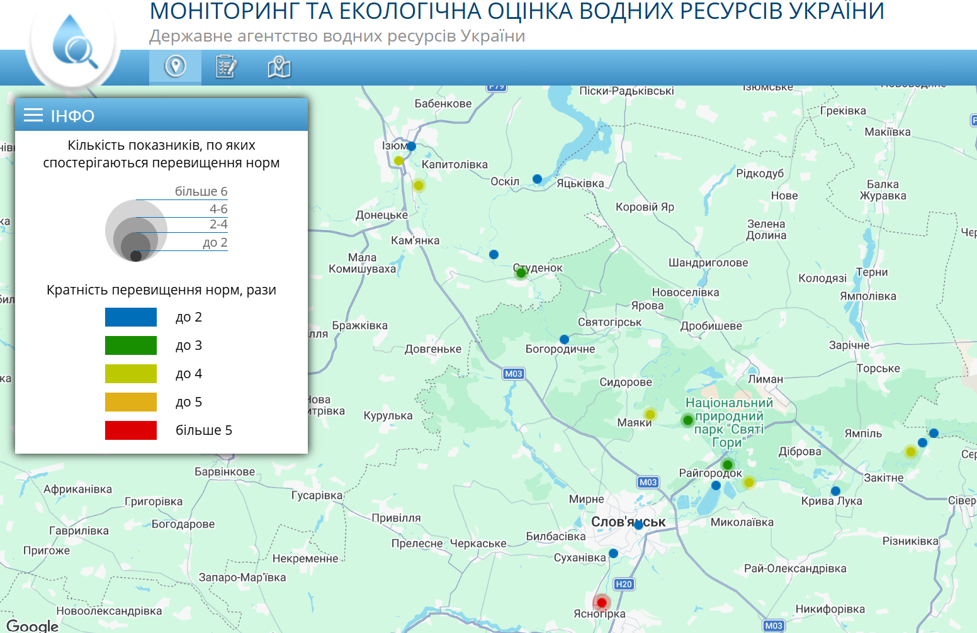Select the green marker near Райгородок
This screenshot has width=977, height=633.
pyautogui.click(x=728, y=465)
